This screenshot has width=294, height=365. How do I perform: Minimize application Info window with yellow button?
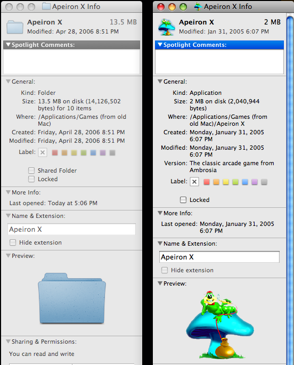pos(172,7)
